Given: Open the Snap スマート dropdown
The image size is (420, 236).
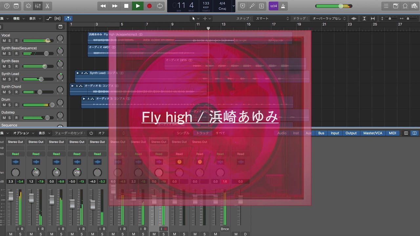Looking at the screenshot, I should click(x=272, y=19).
